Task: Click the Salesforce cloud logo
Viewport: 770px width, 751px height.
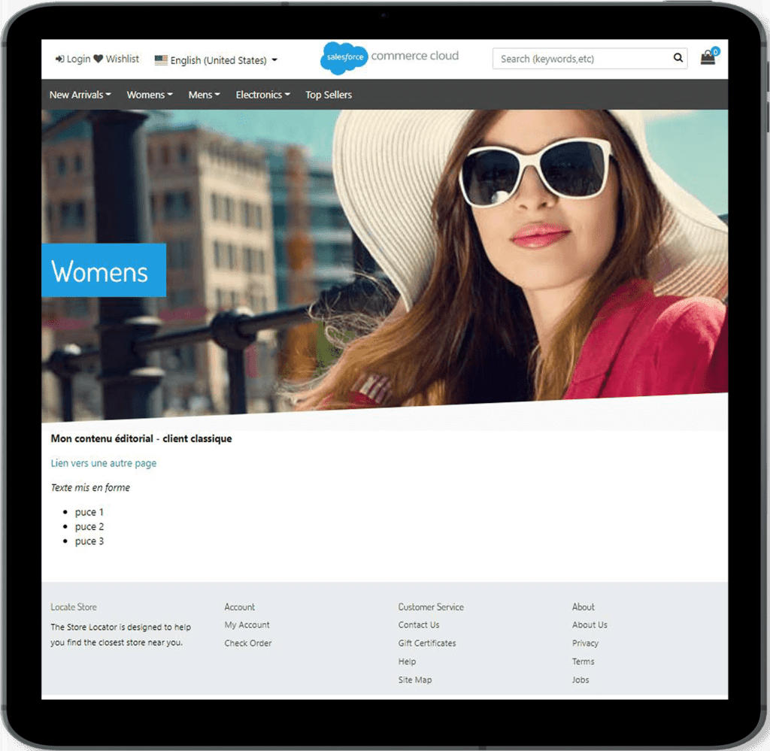Action: (344, 57)
